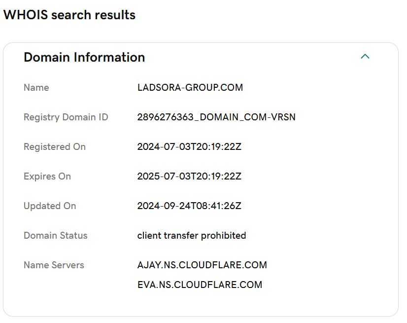Click the Domain Information heading
The image size is (407, 323).
pyautogui.click(x=84, y=57)
